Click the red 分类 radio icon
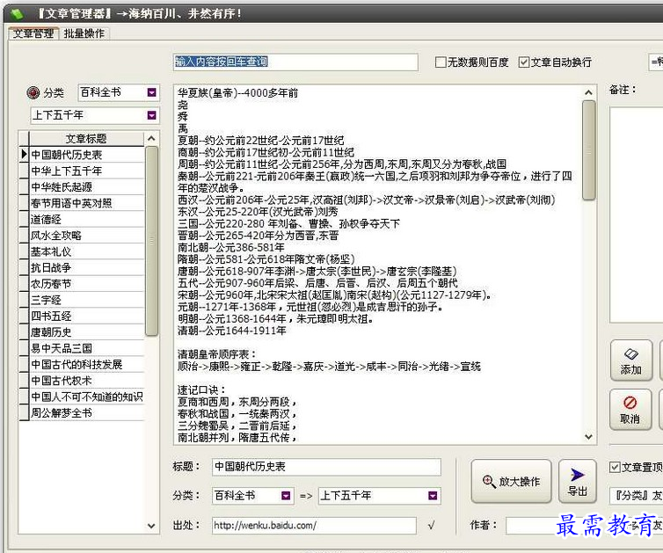Screen dimensions: 663x553 click(x=33, y=92)
